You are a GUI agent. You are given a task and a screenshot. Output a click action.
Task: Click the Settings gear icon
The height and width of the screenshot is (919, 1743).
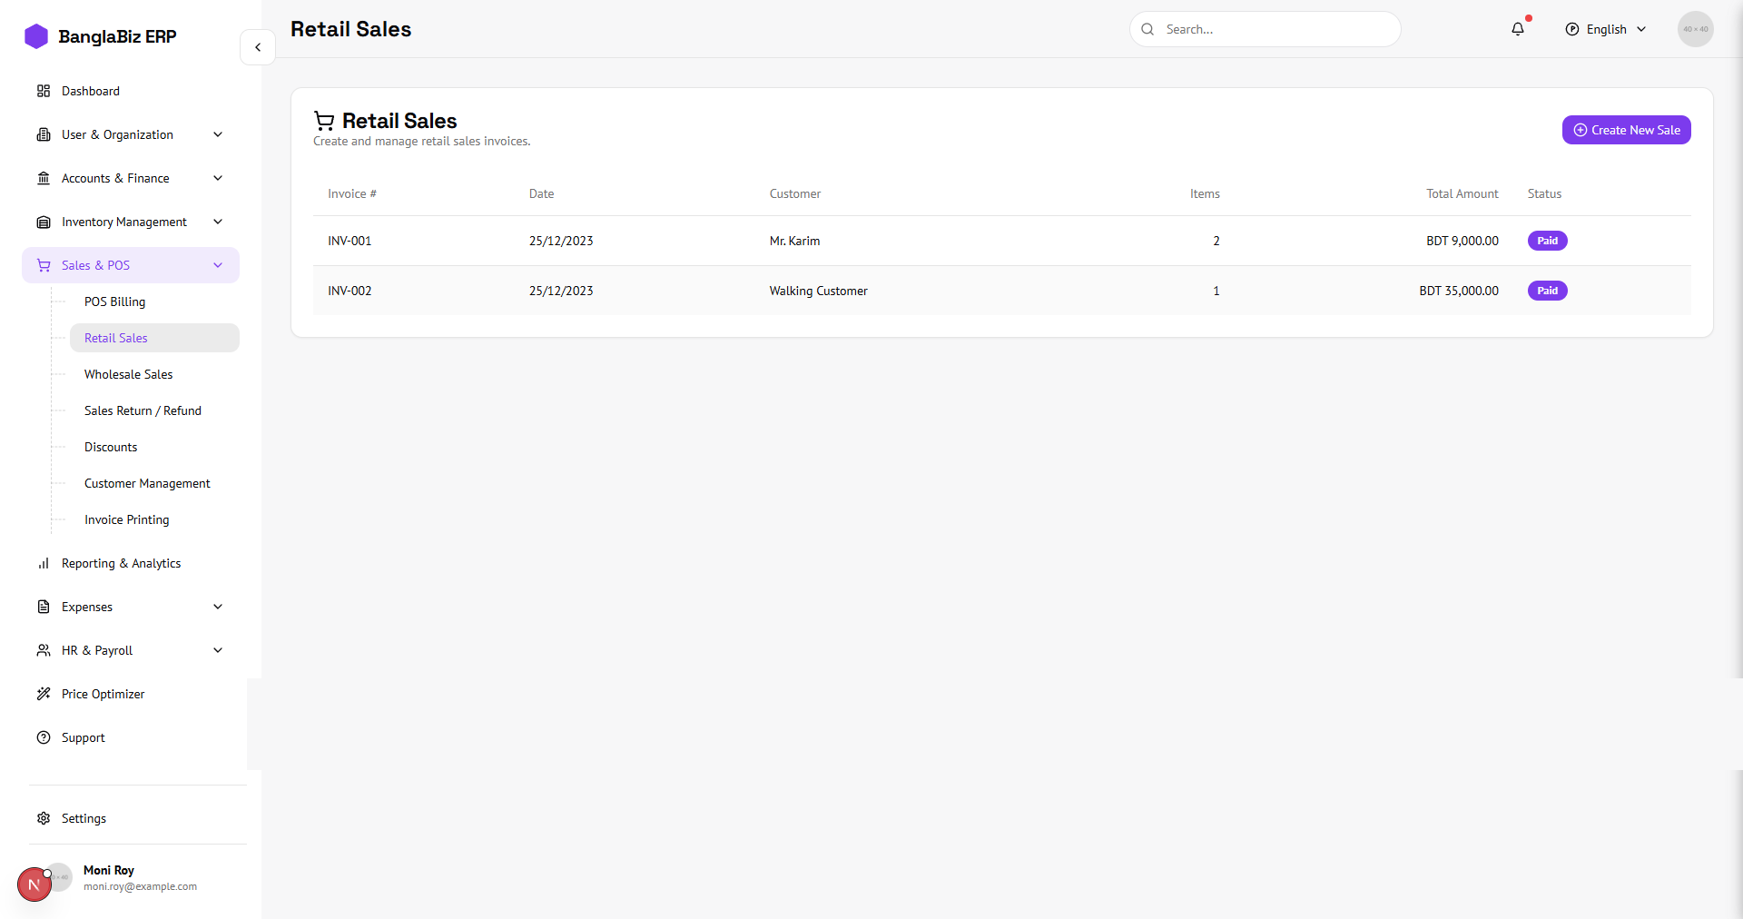coord(44,818)
